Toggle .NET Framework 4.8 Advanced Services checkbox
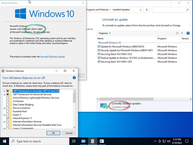193x145 pixels. coord(8,94)
